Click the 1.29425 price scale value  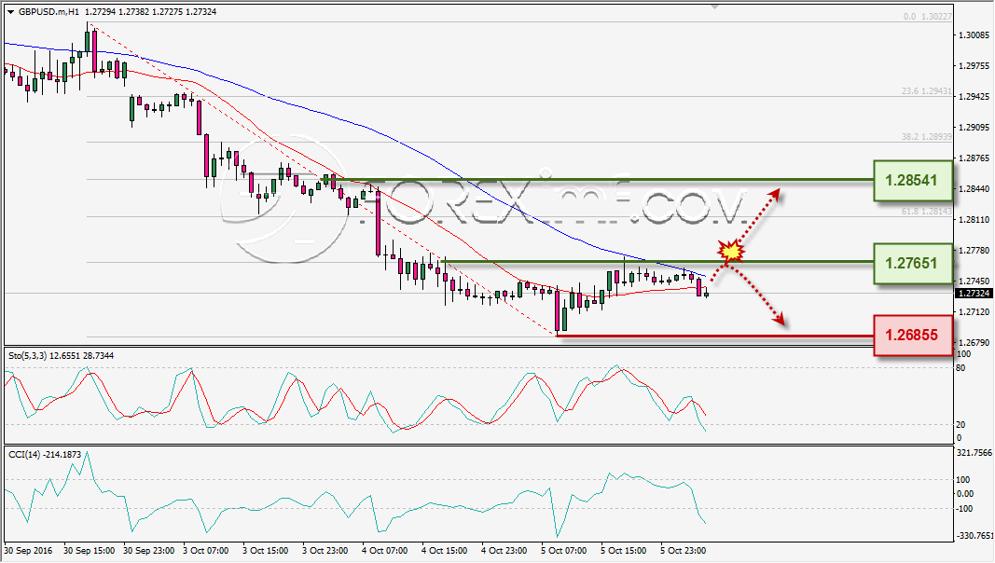click(x=974, y=96)
